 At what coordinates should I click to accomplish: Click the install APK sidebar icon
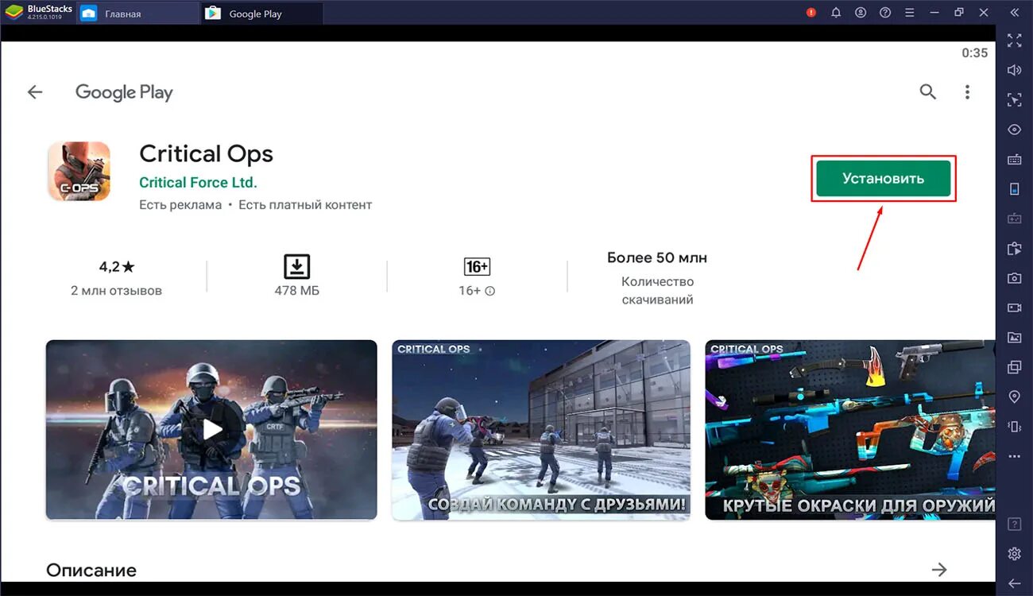click(x=1014, y=248)
